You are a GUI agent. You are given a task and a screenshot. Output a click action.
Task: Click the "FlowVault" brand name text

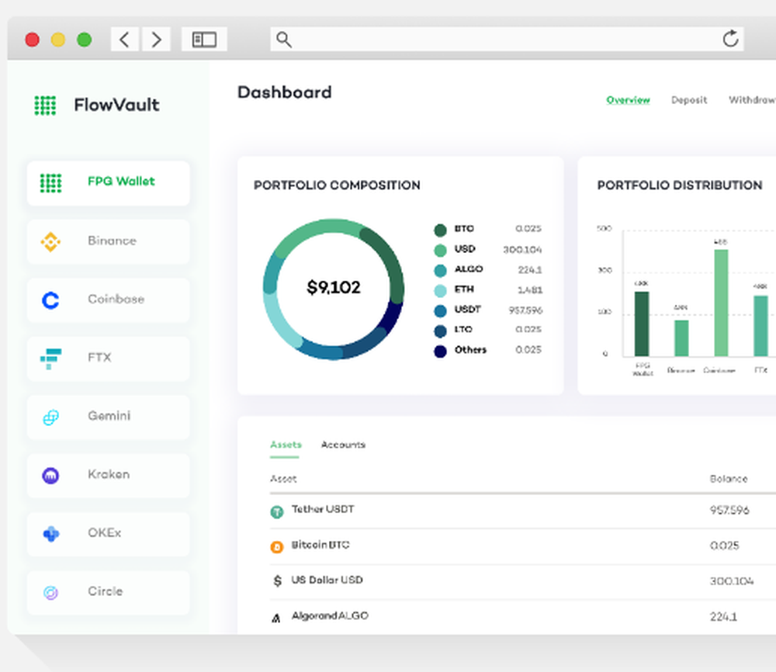point(117,105)
